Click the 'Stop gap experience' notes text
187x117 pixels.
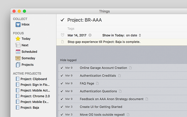[104, 42]
